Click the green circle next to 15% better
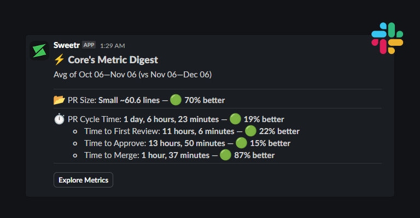This screenshot has width=420, height=218. coord(241,143)
